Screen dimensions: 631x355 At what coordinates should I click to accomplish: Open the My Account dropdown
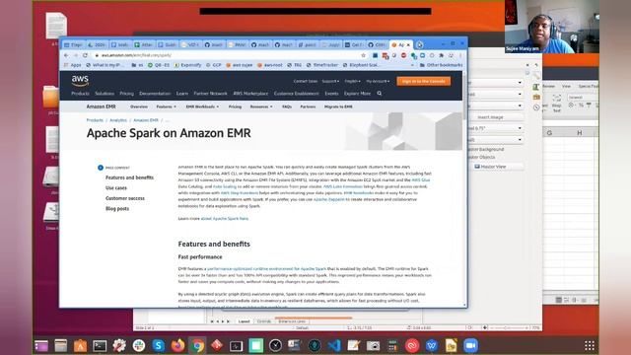(378, 81)
